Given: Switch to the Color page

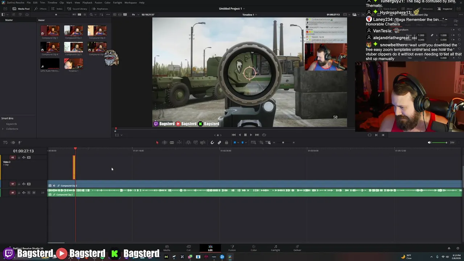Looking at the screenshot, I should pos(254,248).
